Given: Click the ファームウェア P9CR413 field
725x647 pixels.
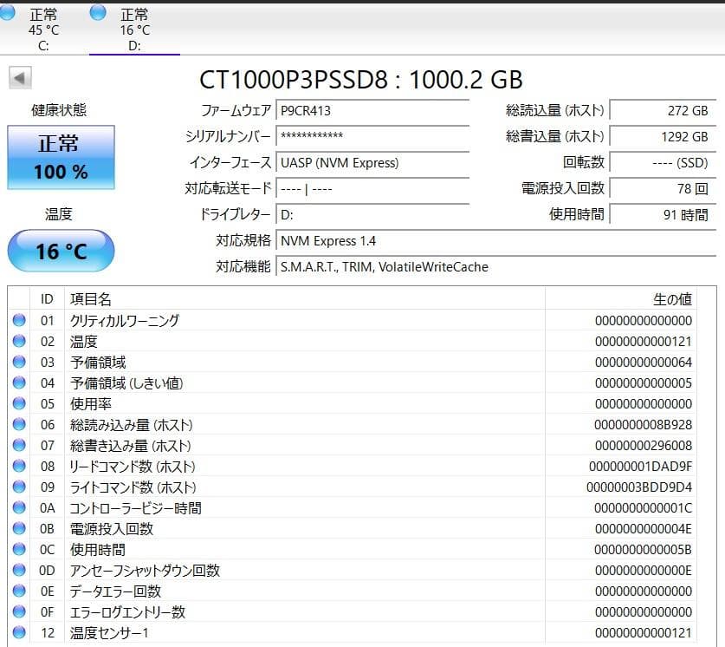Looking at the screenshot, I should tap(372, 111).
